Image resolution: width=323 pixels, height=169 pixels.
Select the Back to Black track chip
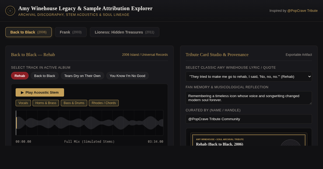click(45, 76)
